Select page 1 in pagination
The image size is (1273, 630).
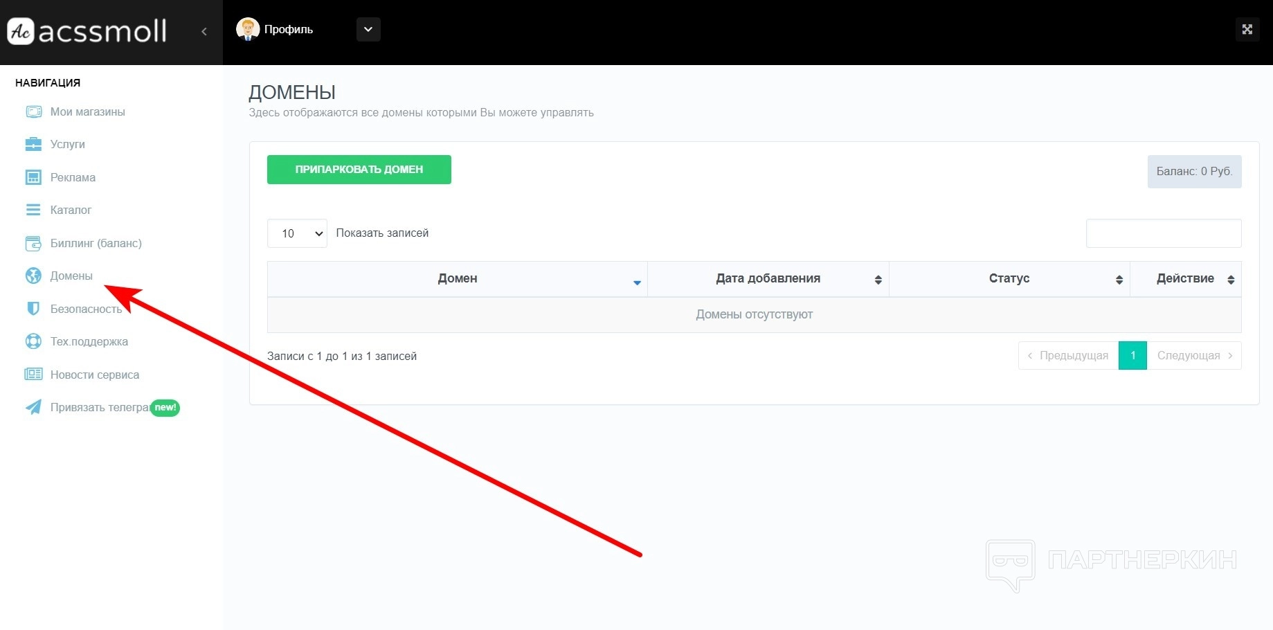[1132, 356]
